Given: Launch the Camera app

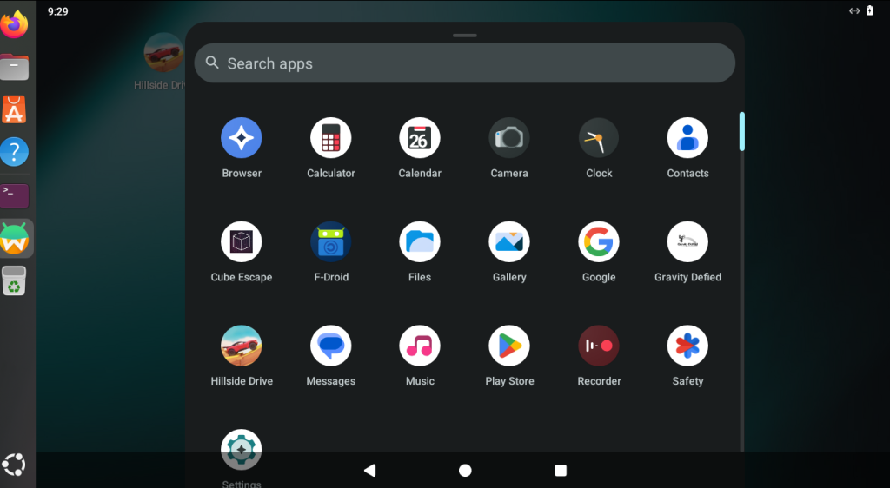Looking at the screenshot, I should pyautogui.click(x=509, y=138).
